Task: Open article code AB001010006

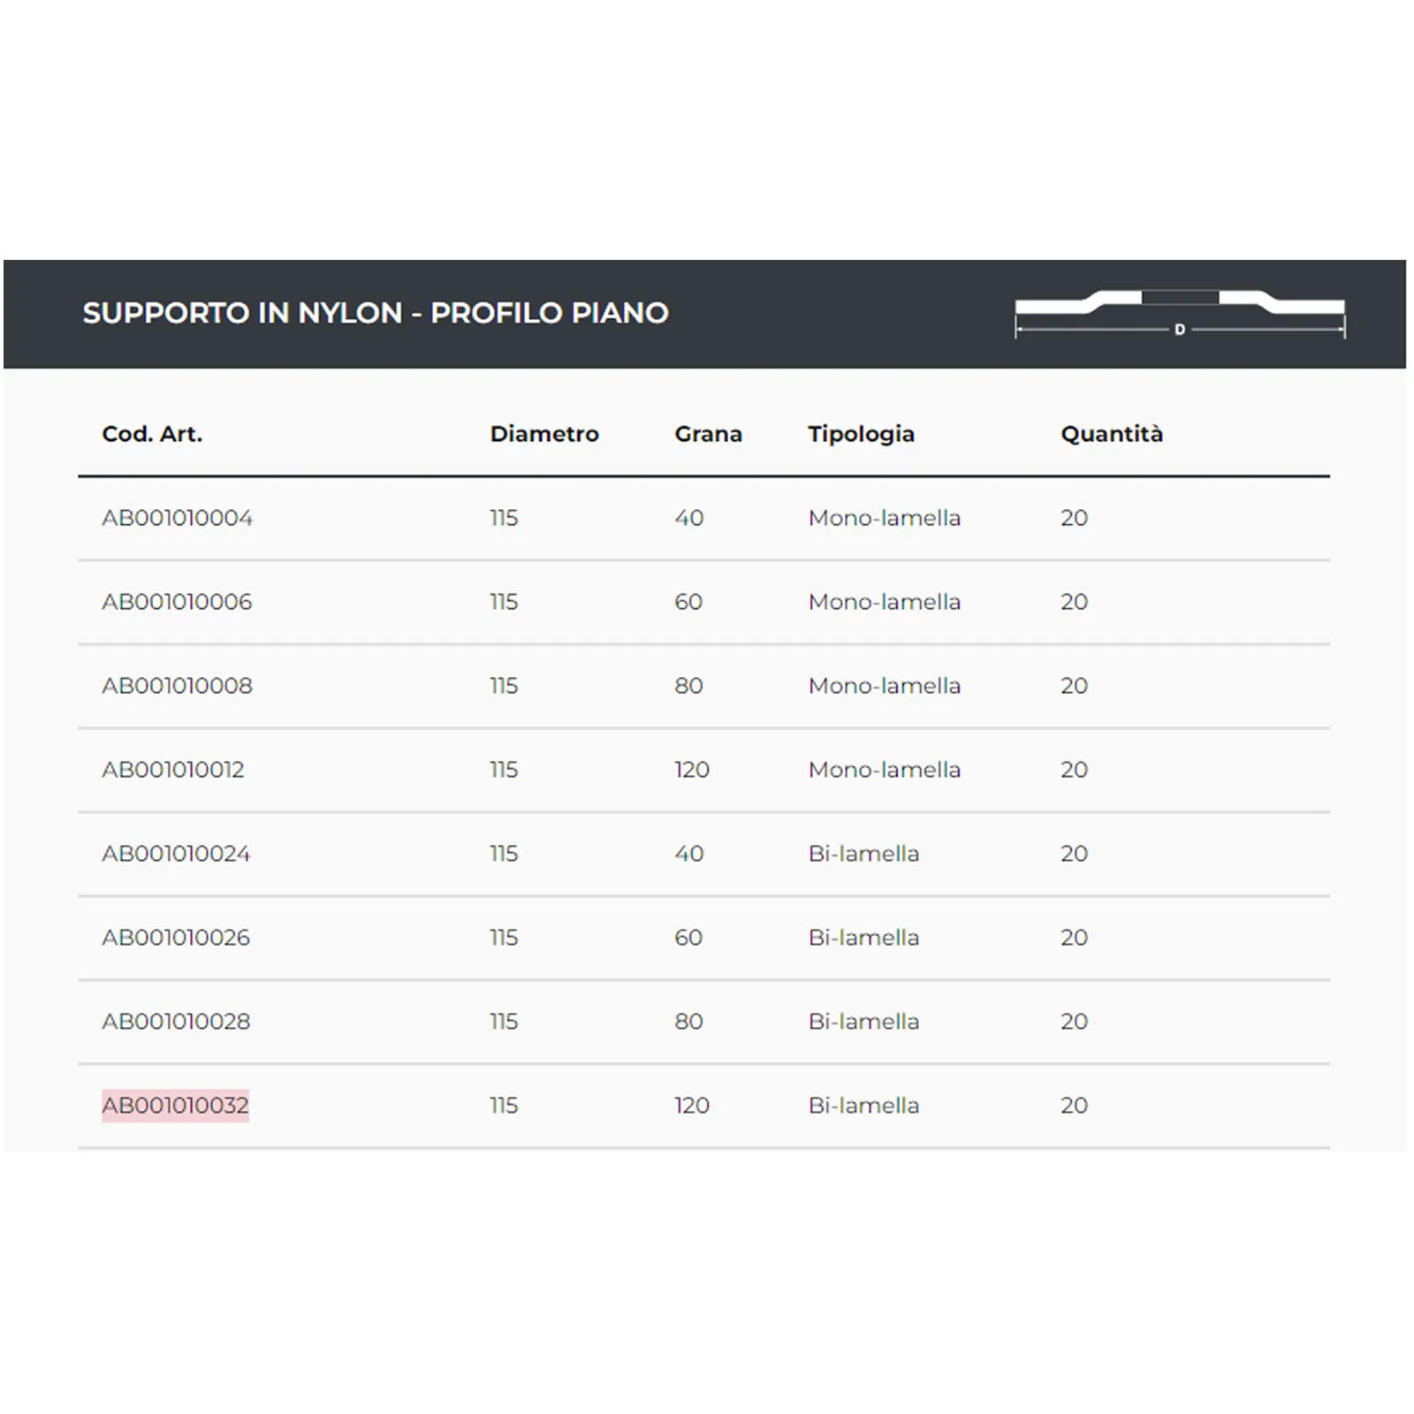Action: click(x=177, y=602)
